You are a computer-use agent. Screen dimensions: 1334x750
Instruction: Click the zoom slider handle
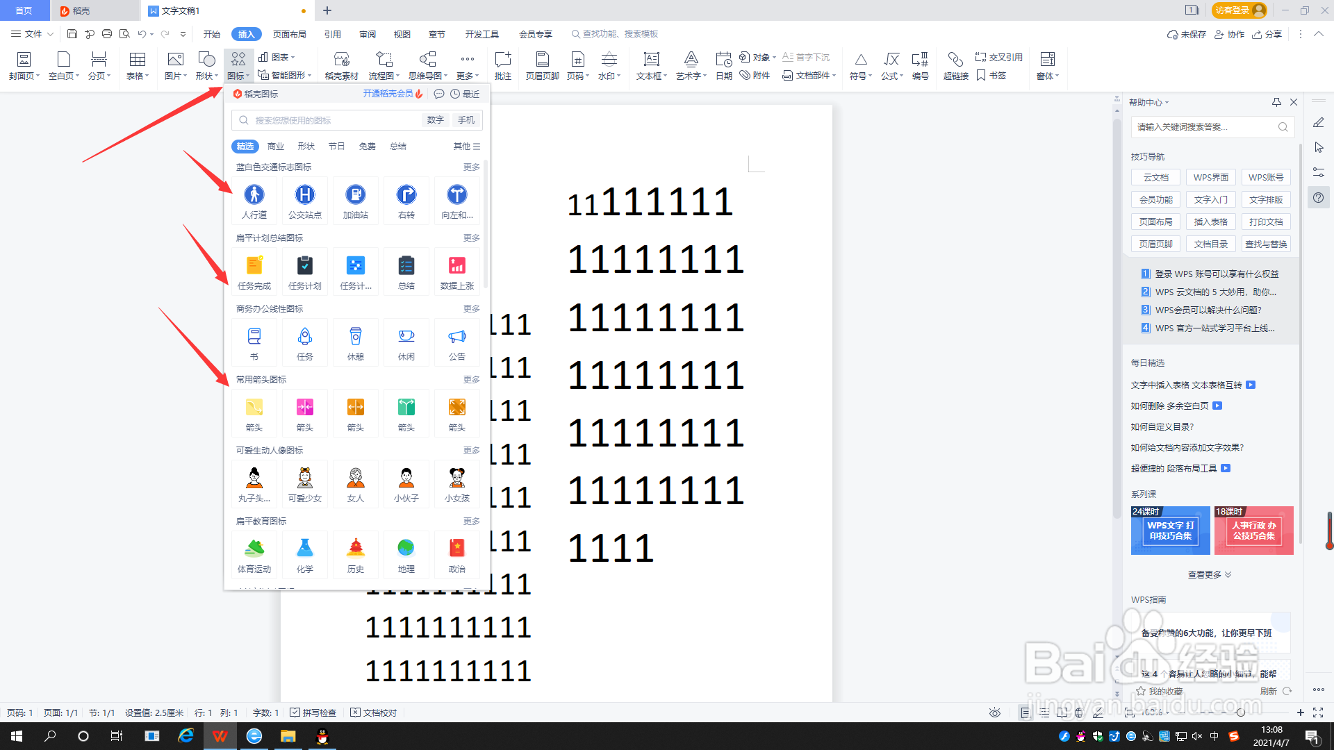coord(1240,712)
